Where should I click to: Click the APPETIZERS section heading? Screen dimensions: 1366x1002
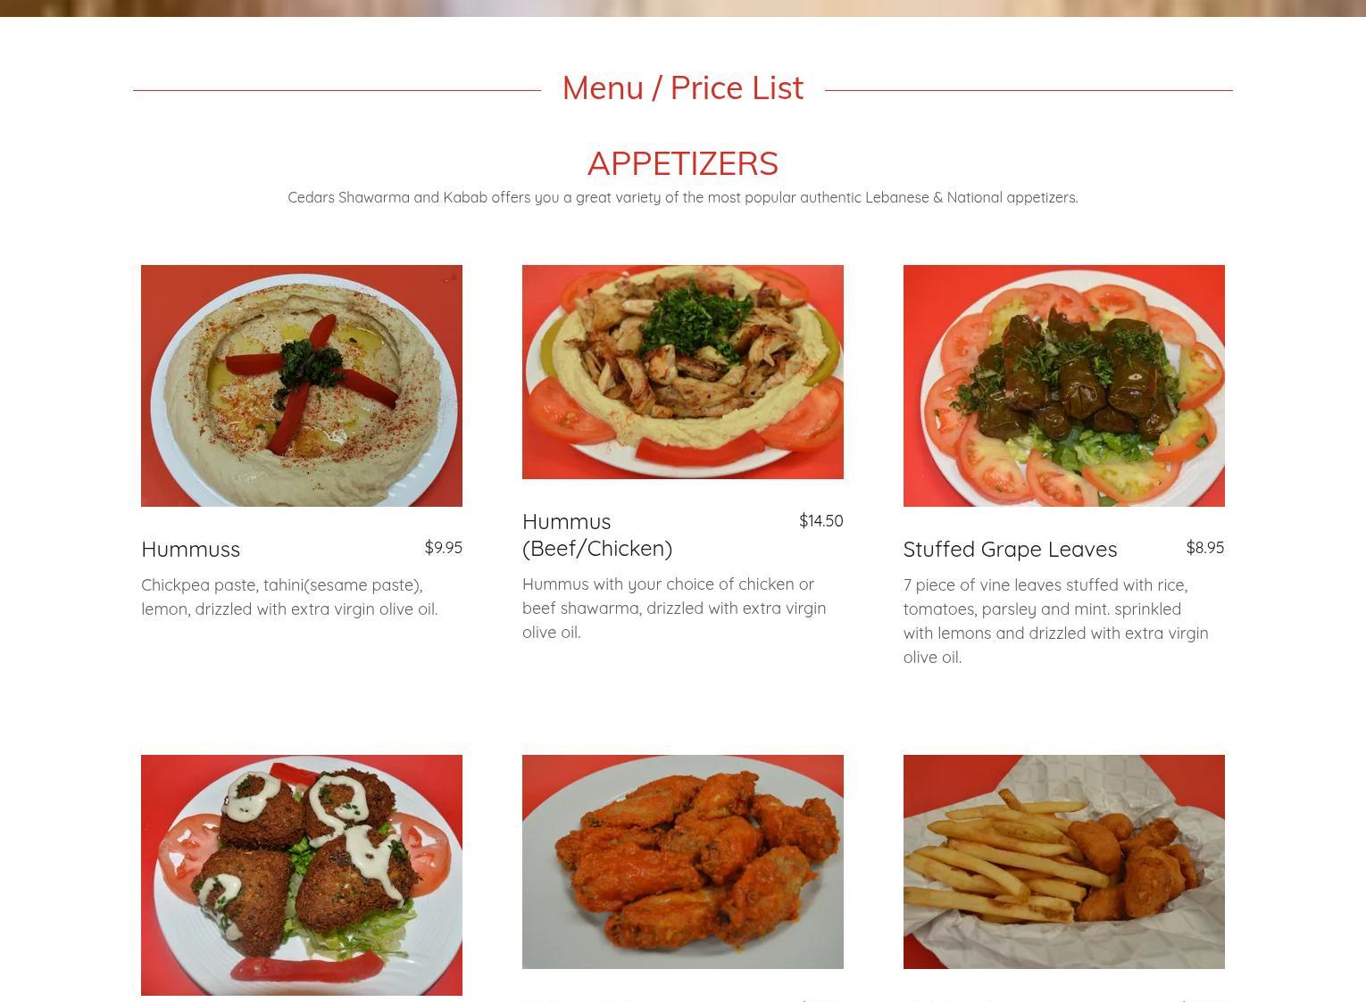coord(683,163)
